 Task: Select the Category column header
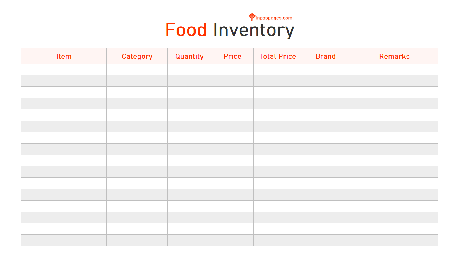137,56
